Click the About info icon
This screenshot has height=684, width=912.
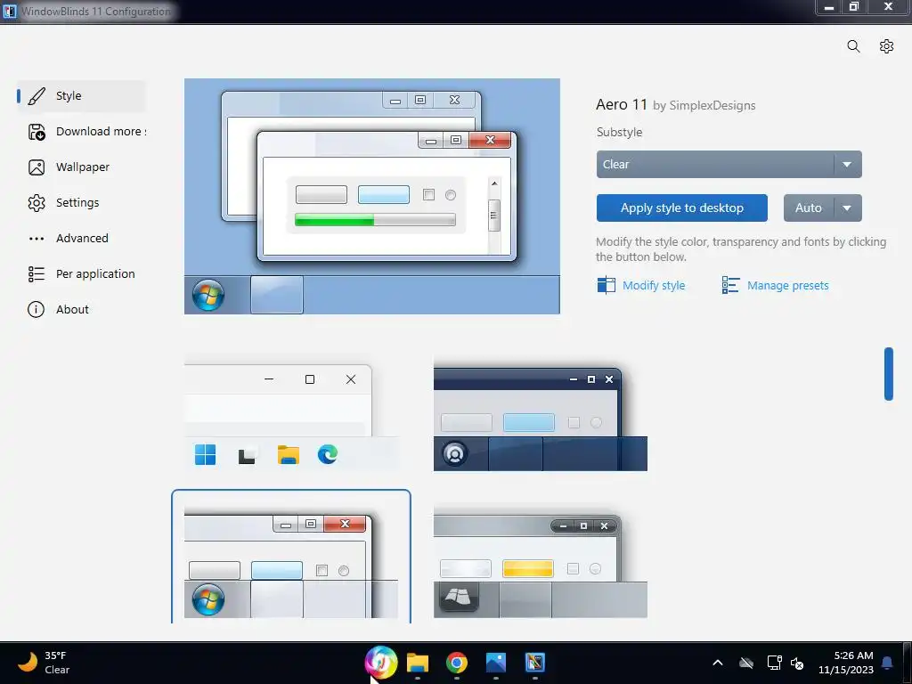pos(36,309)
